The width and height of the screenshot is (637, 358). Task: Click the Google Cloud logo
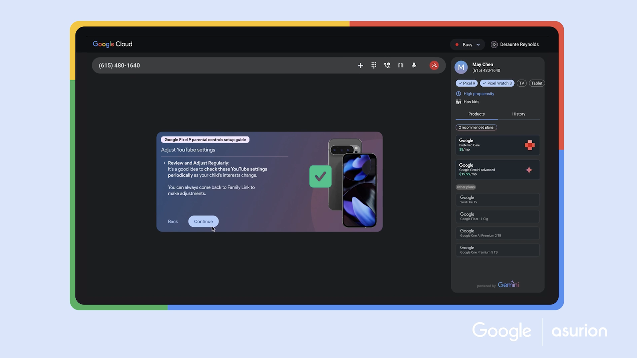tap(112, 44)
